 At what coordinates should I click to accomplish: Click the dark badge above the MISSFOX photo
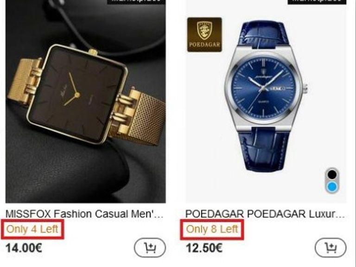coord(136,2)
